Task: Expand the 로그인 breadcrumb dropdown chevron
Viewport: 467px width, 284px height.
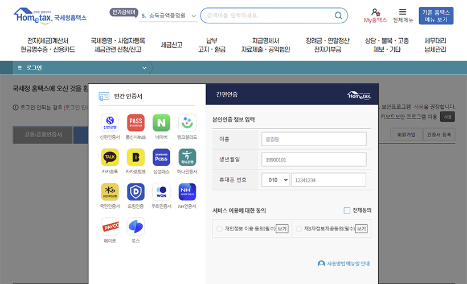Action: pyautogui.click(x=145, y=68)
